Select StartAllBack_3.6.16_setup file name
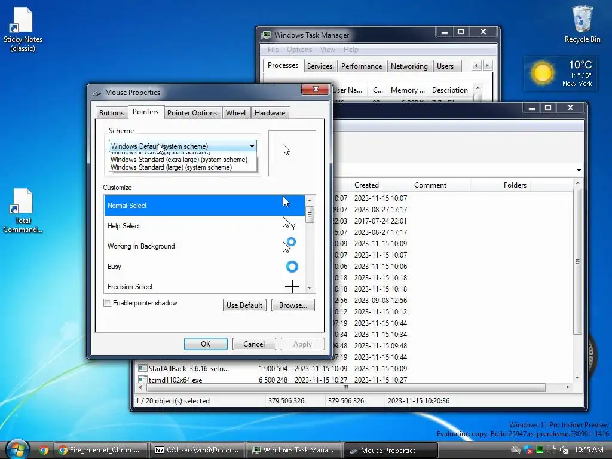This screenshot has width=612, height=459. pos(188,368)
